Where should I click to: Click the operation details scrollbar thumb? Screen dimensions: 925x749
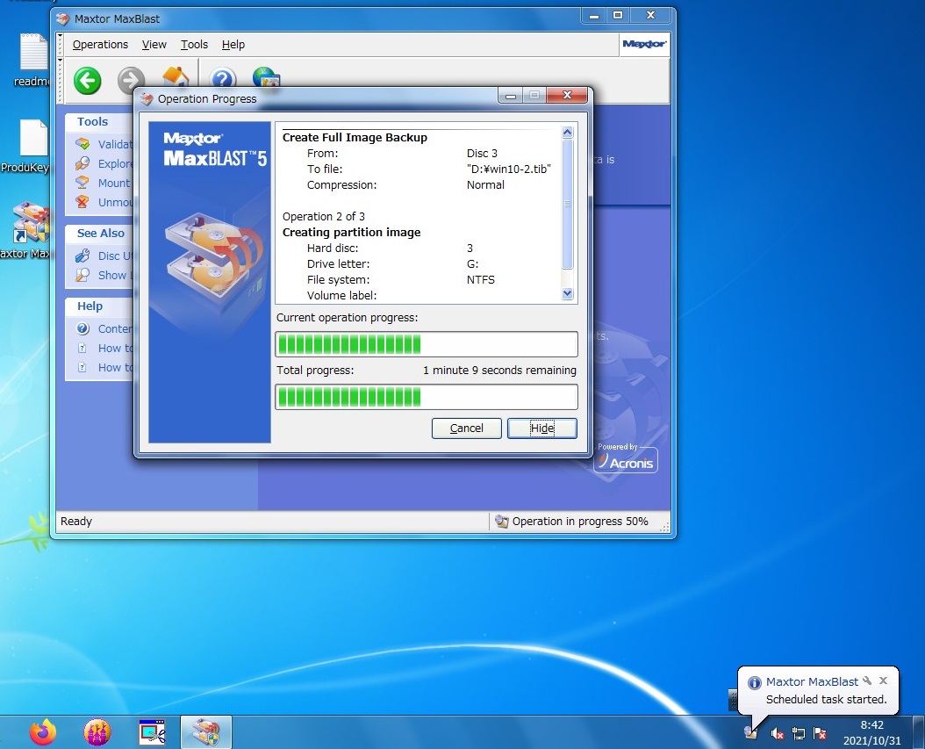(568, 204)
